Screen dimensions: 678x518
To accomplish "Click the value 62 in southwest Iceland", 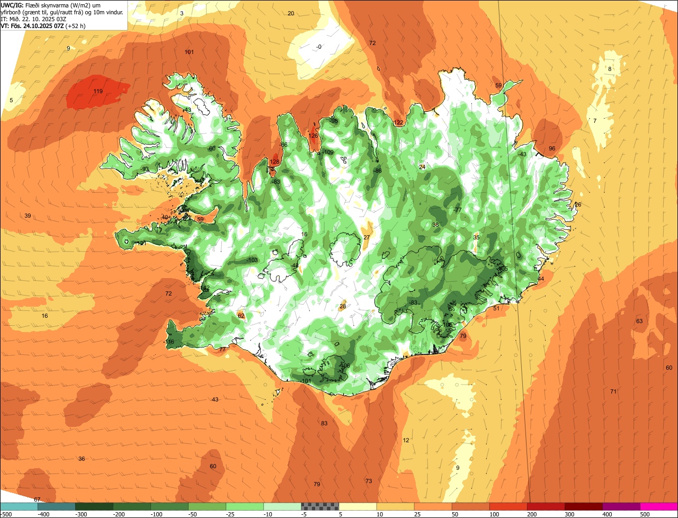I will click(241, 316).
